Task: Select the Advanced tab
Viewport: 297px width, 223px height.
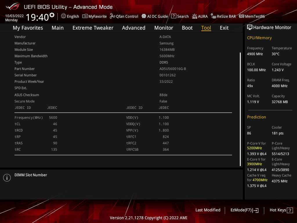Action: tap(133, 28)
